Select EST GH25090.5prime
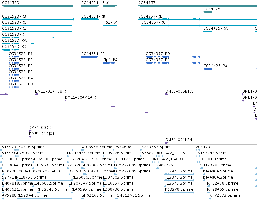Image resolution: width=257 pixels, height=200 pixels. [17, 156]
